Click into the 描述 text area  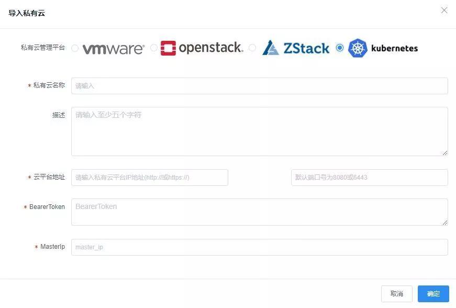[259, 131]
